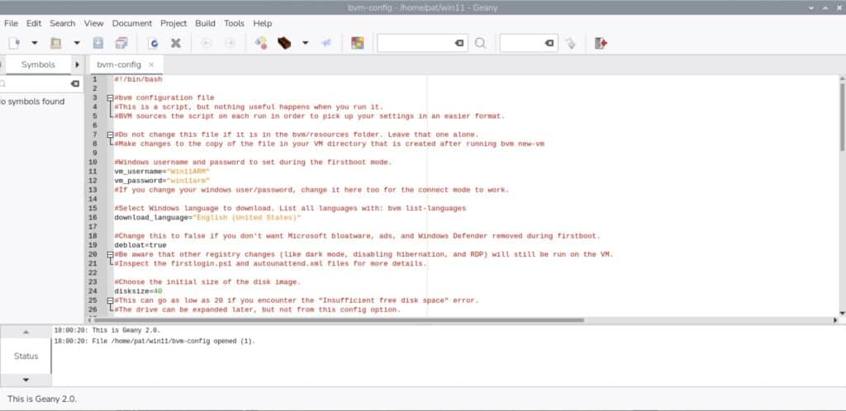Save the current file using the toolbar

coord(98,43)
